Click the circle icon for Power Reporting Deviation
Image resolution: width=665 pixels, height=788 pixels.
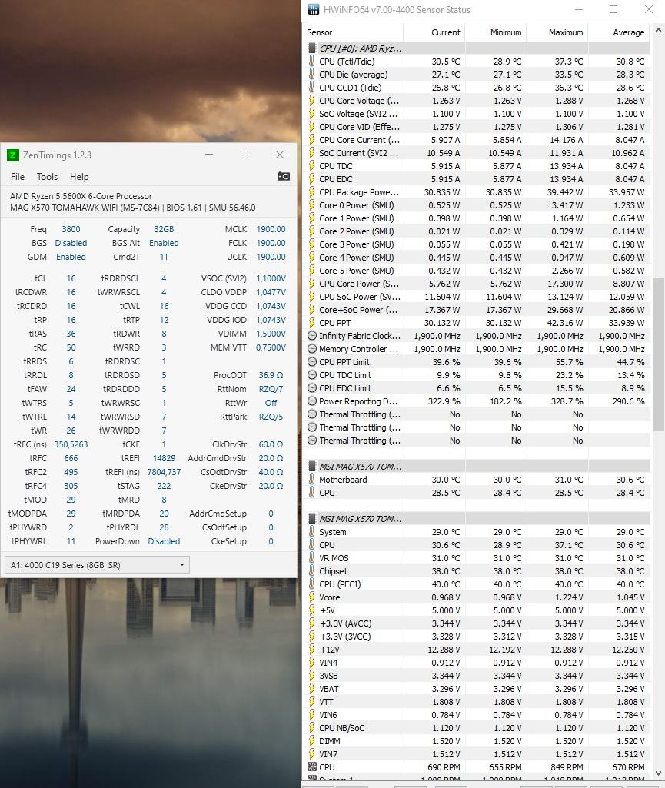tap(311, 401)
